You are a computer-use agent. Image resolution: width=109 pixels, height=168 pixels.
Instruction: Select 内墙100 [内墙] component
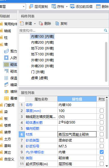[42, 37]
